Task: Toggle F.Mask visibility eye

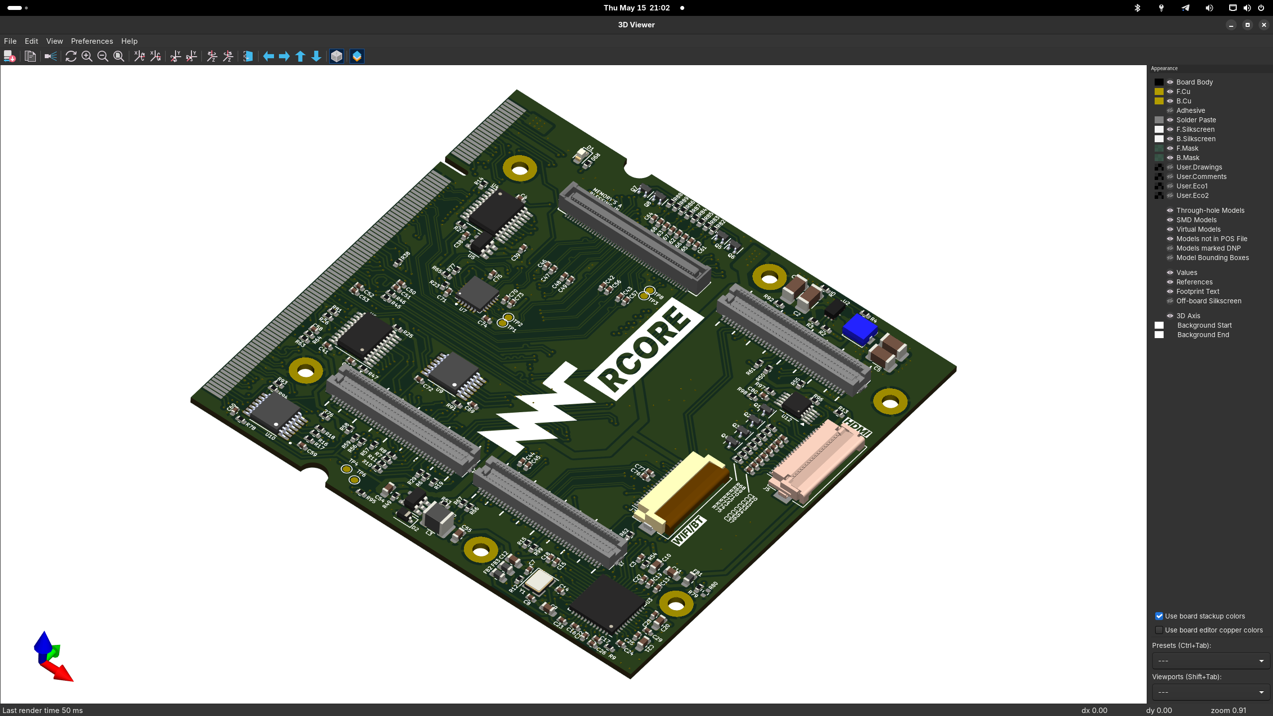Action: 1170,148
